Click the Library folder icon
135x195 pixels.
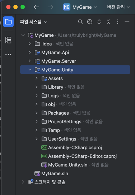click(44, 87)
